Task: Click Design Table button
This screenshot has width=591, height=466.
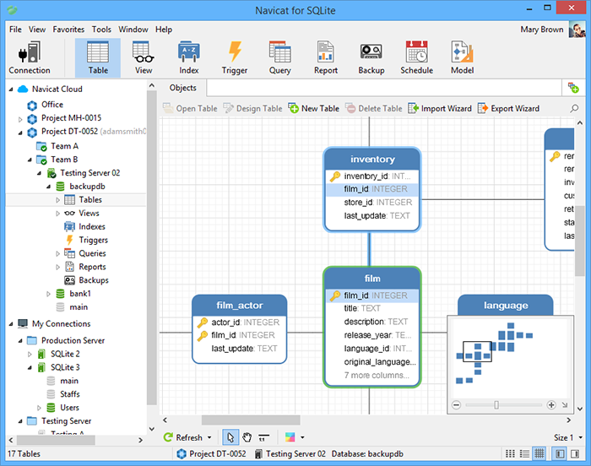Action: 252,109
